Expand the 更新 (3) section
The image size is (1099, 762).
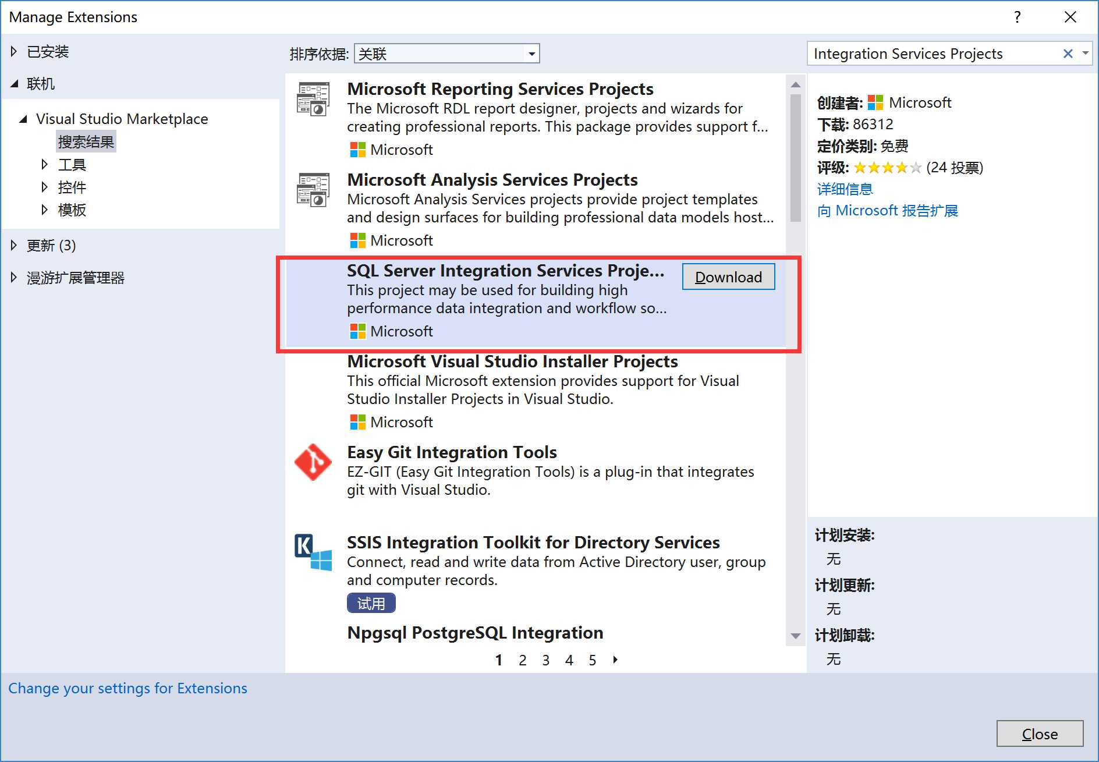click(x=14, y=245)
